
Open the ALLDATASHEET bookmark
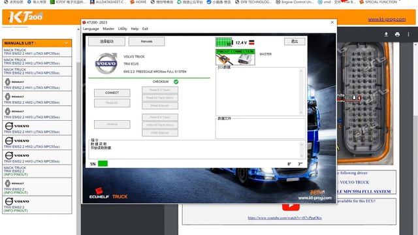click(108, 2)
